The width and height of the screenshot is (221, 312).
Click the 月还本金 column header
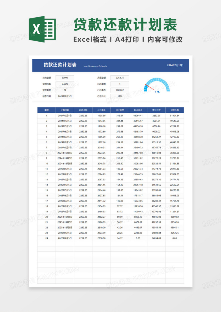point(101,110)
